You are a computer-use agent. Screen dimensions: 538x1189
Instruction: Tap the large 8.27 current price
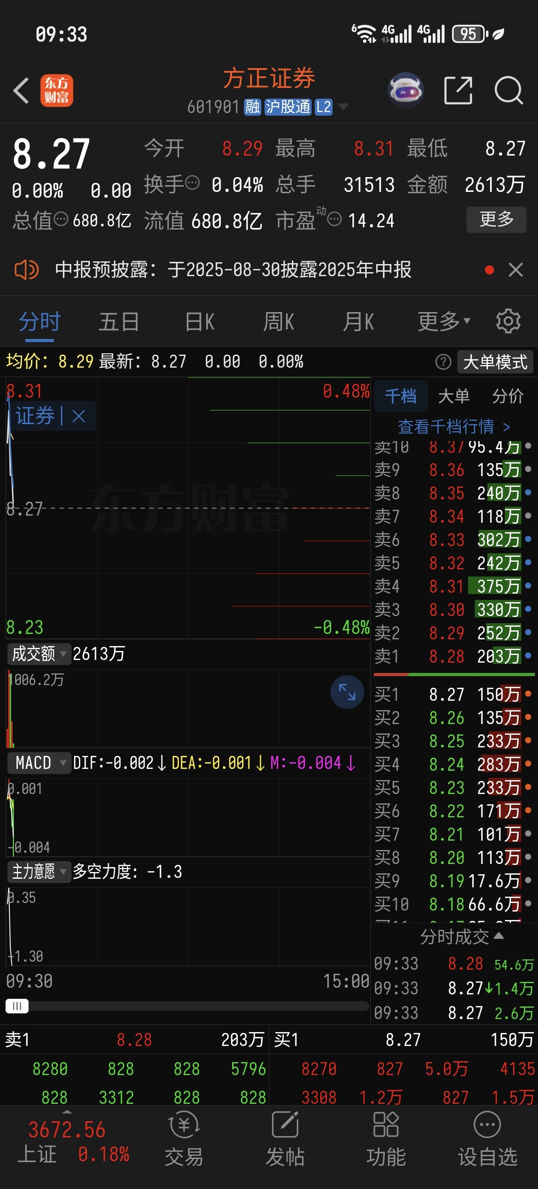tap(51, 154)
